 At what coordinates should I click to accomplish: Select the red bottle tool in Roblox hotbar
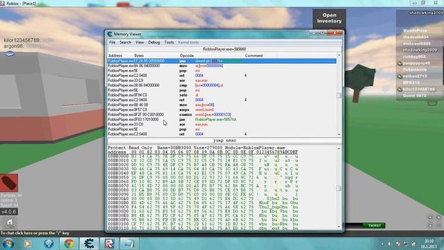pyautogui.click(x=9, y=183)
